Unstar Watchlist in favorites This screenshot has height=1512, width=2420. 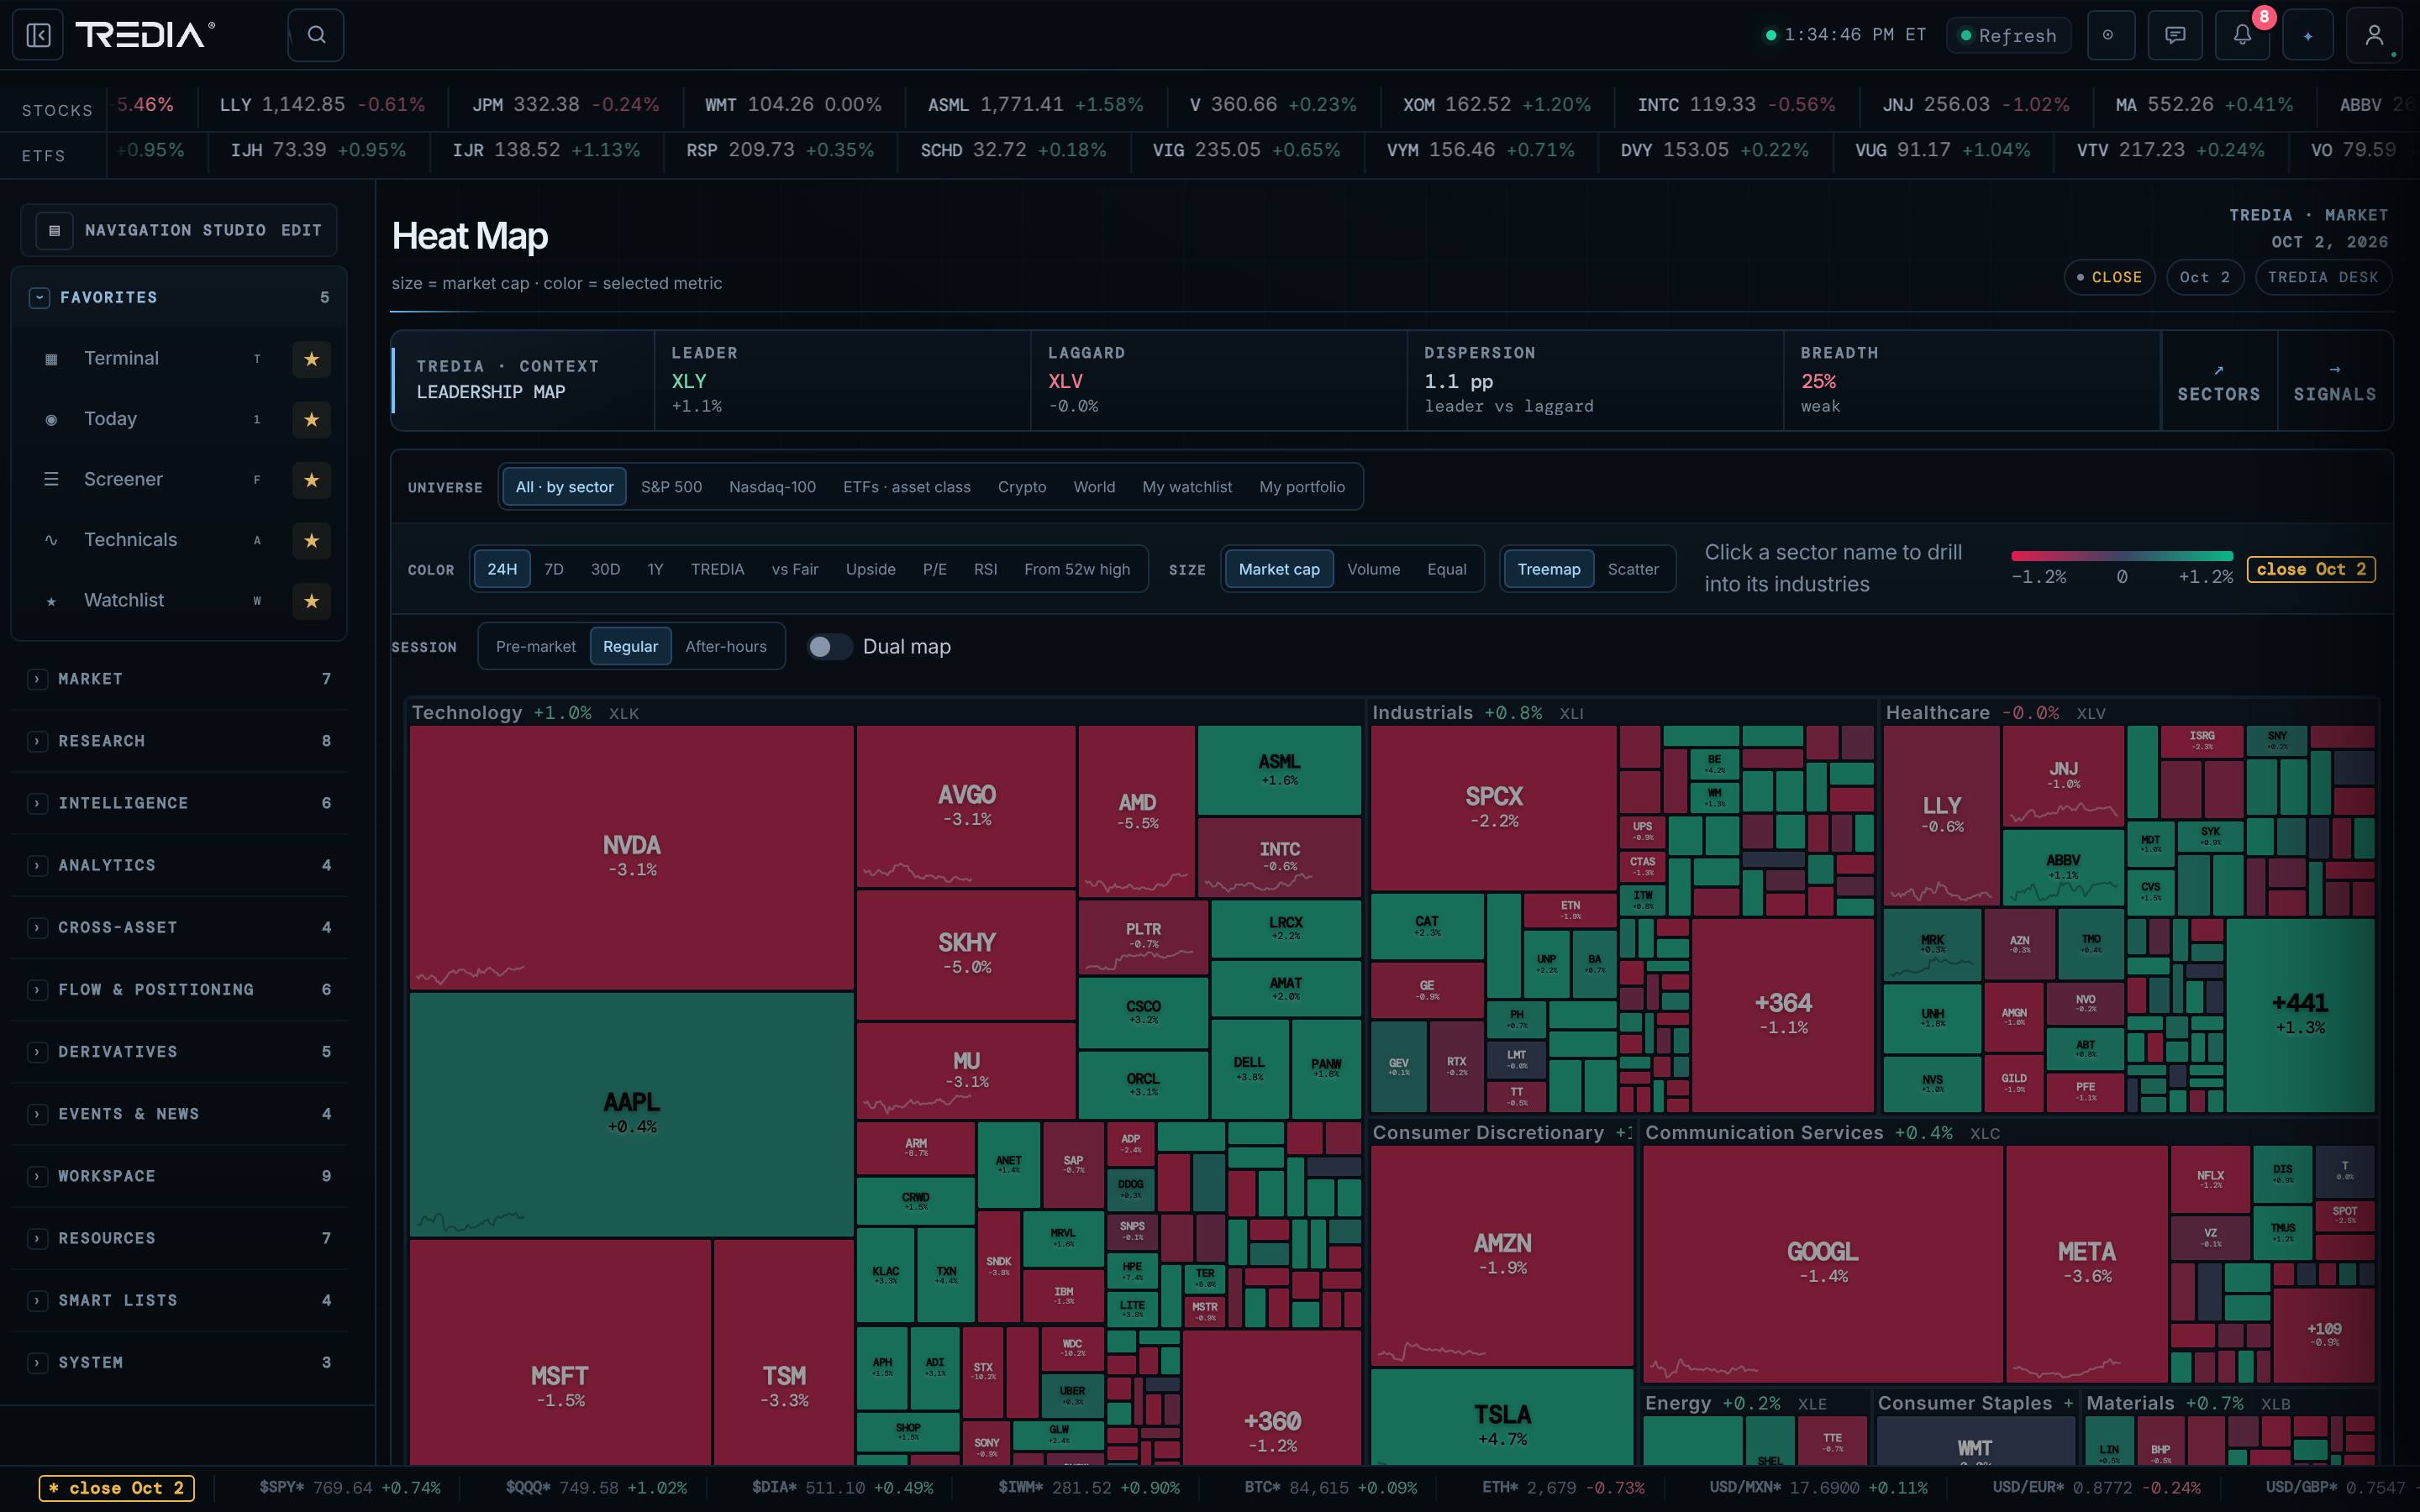coord(311,601)
